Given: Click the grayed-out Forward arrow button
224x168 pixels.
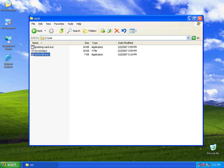Looking at the screenshot, I should (x=51, y=31).
